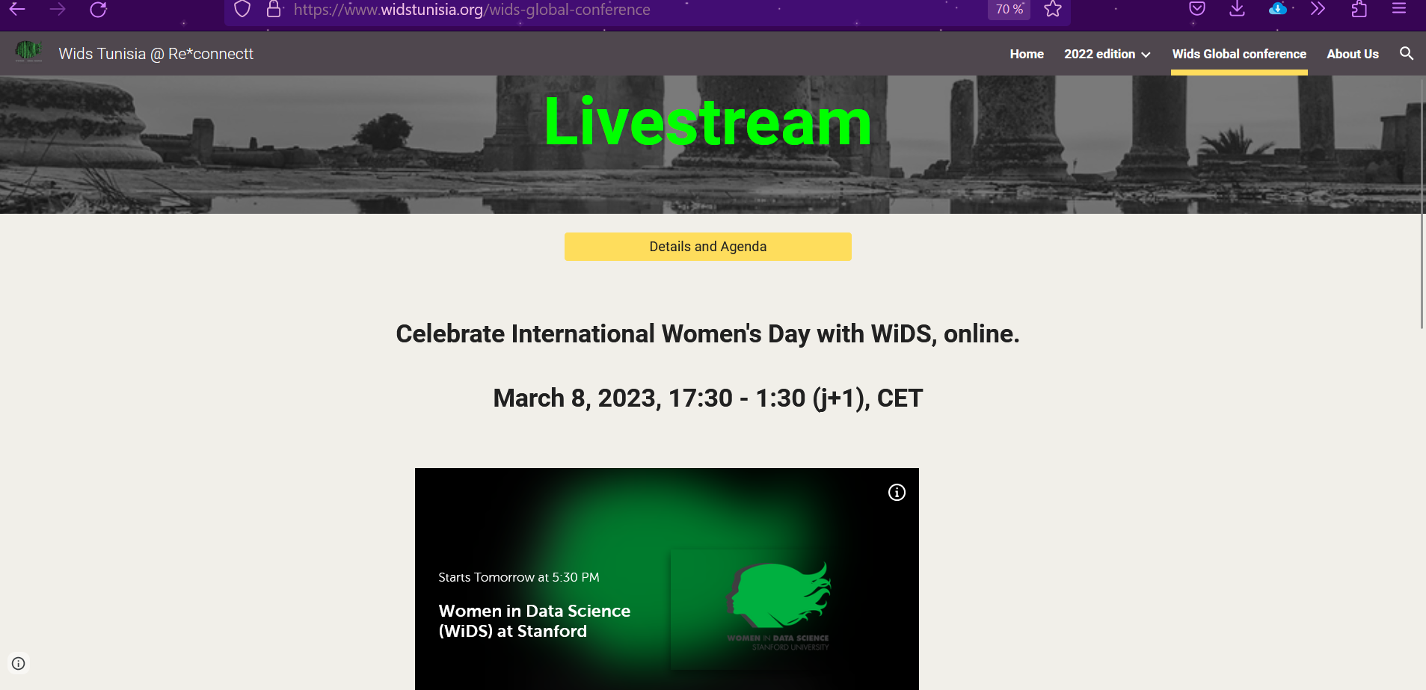
Task: Open the 2022 edition menu item
Action: click(x=1099, y=54)
